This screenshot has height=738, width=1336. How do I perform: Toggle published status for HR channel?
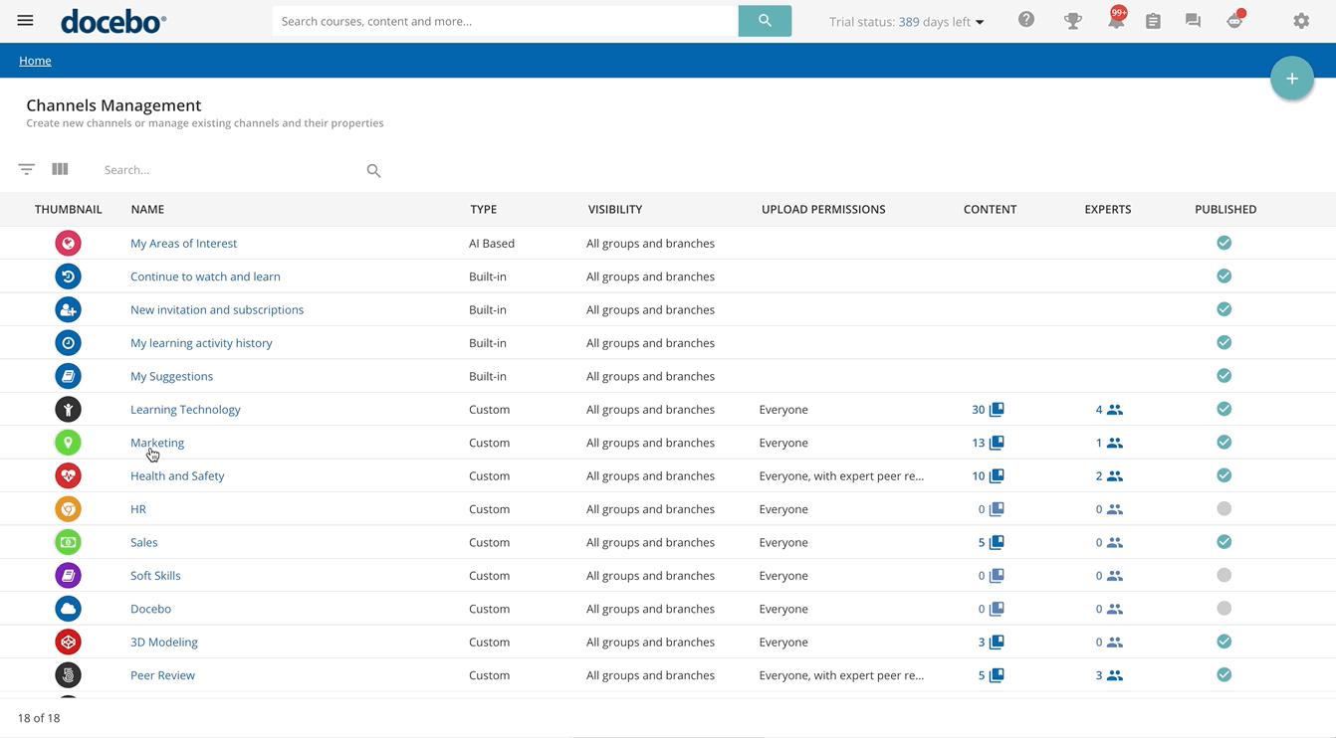point(1224,509)
